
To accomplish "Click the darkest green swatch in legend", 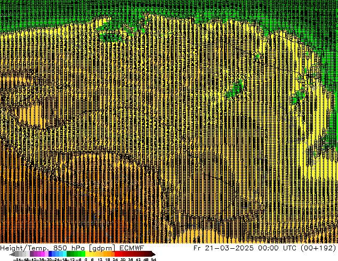I will [69, 254].
